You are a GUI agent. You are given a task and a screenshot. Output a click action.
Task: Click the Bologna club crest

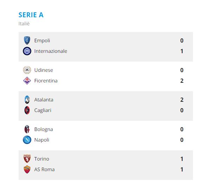(27, 129)
